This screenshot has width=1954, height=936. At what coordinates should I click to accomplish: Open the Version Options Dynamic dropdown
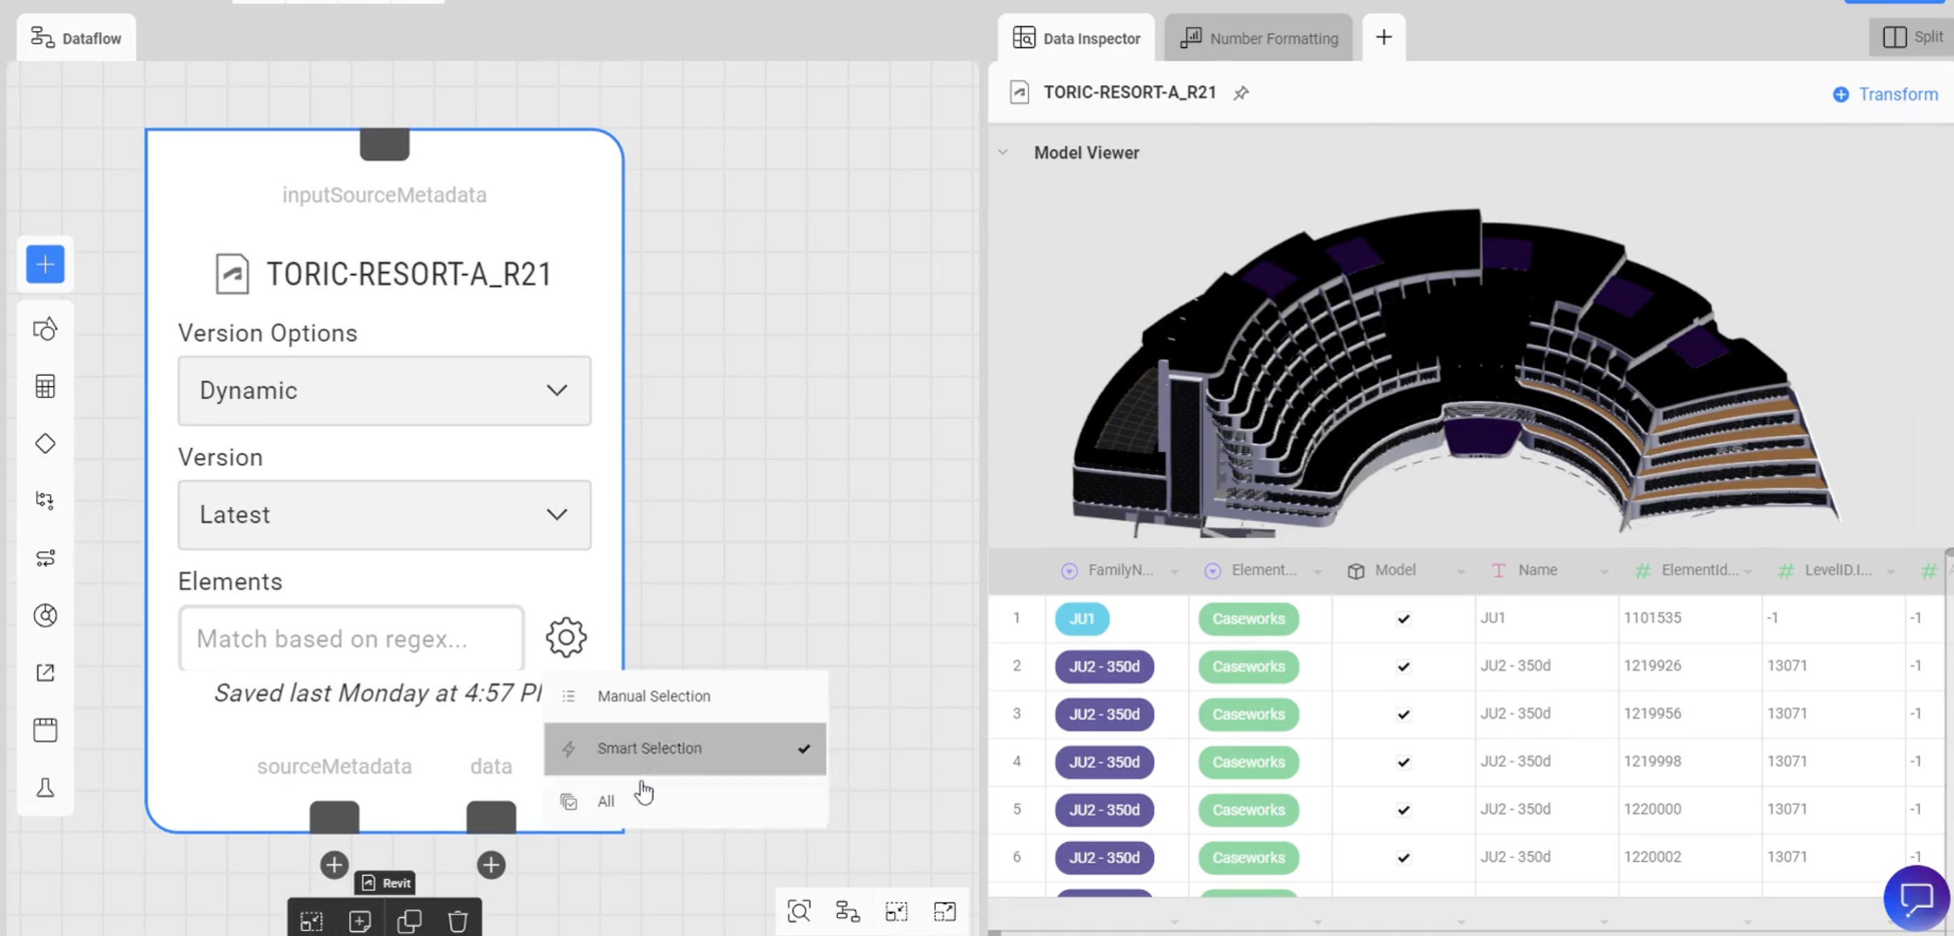[384, 391]
